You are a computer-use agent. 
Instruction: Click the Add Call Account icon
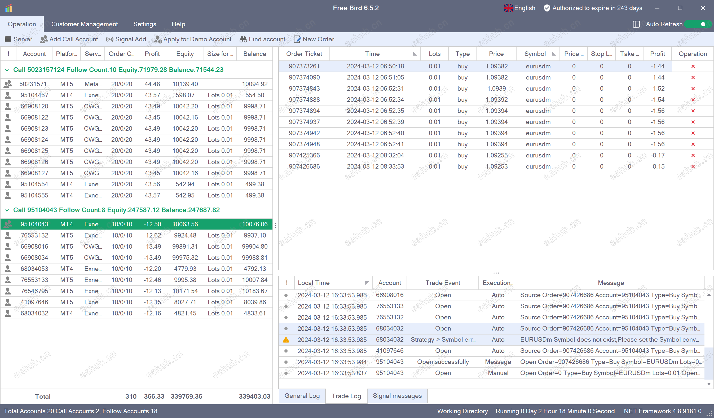tap(44, 39)
